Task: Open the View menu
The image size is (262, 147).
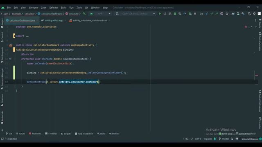Action: point(23,8)
